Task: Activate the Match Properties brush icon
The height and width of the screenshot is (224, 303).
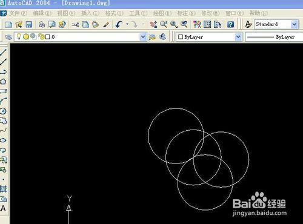Action: coord(106,25)
